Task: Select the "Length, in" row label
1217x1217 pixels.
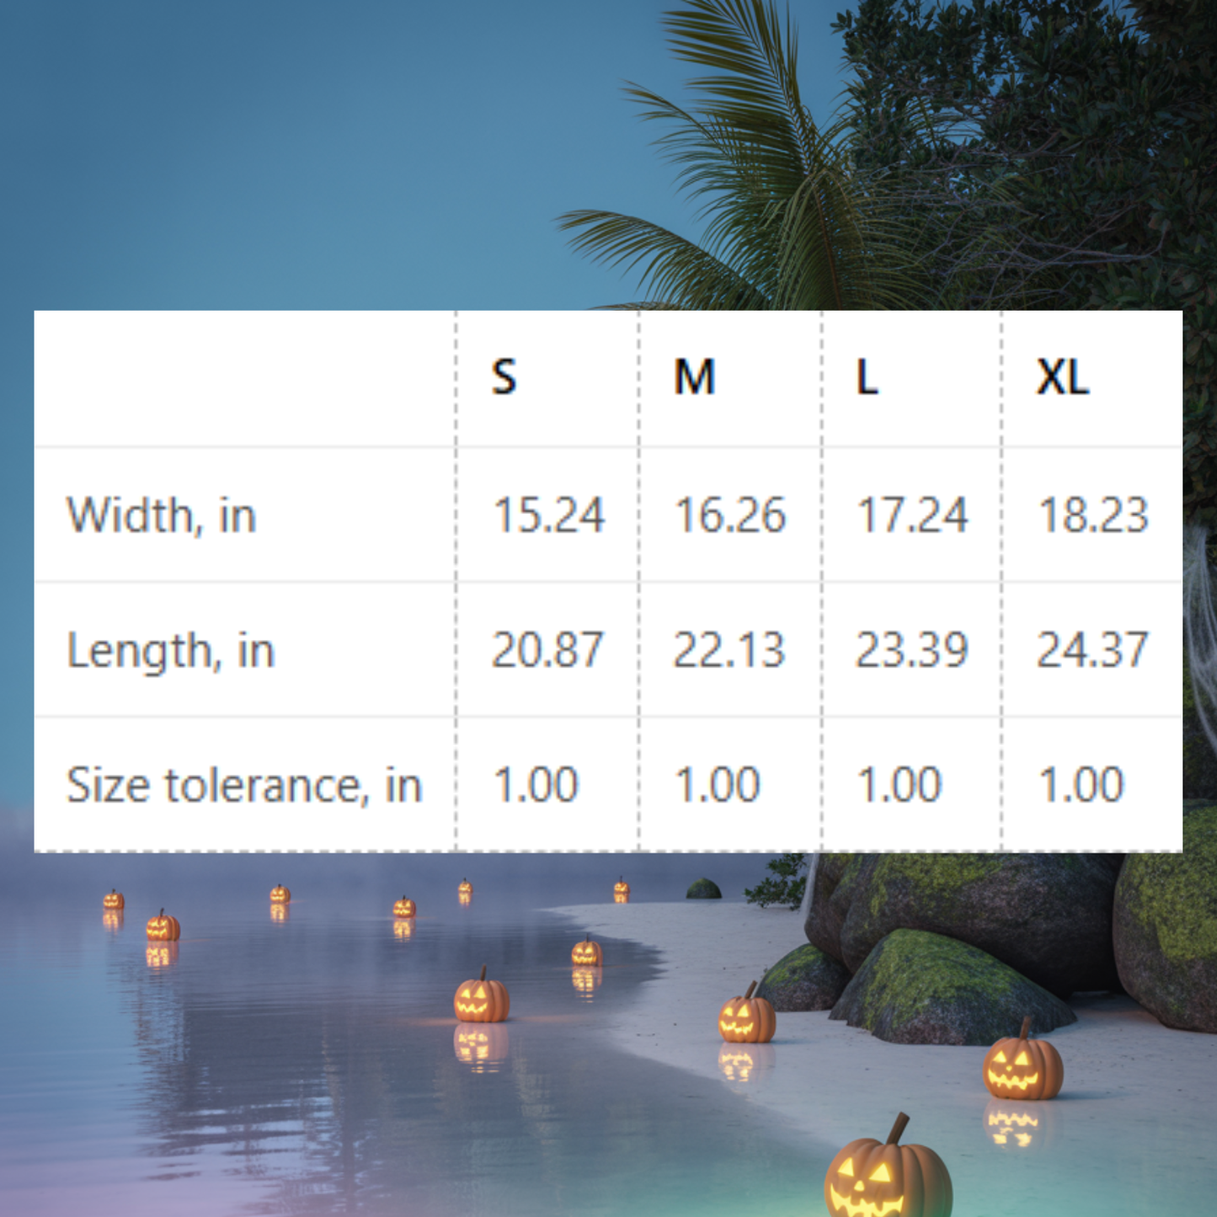Action: pyautogui.click(x=170, y=650)
